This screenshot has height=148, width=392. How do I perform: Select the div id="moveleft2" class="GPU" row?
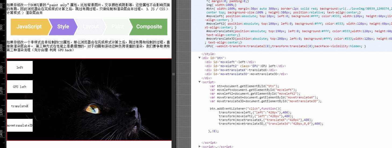coord(245,66)
